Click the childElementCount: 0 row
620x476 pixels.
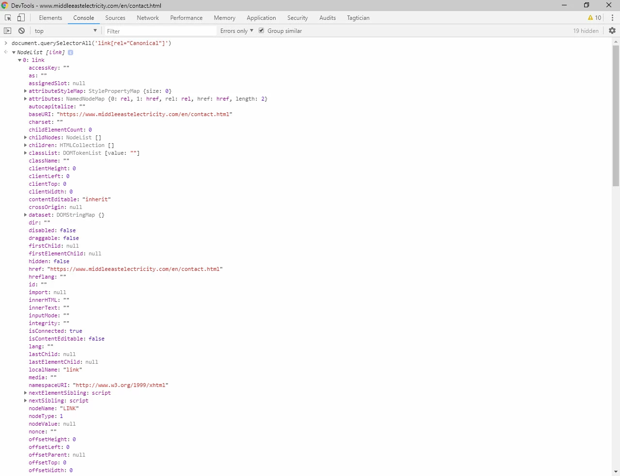pyautogui.click(x=60, y=130)
